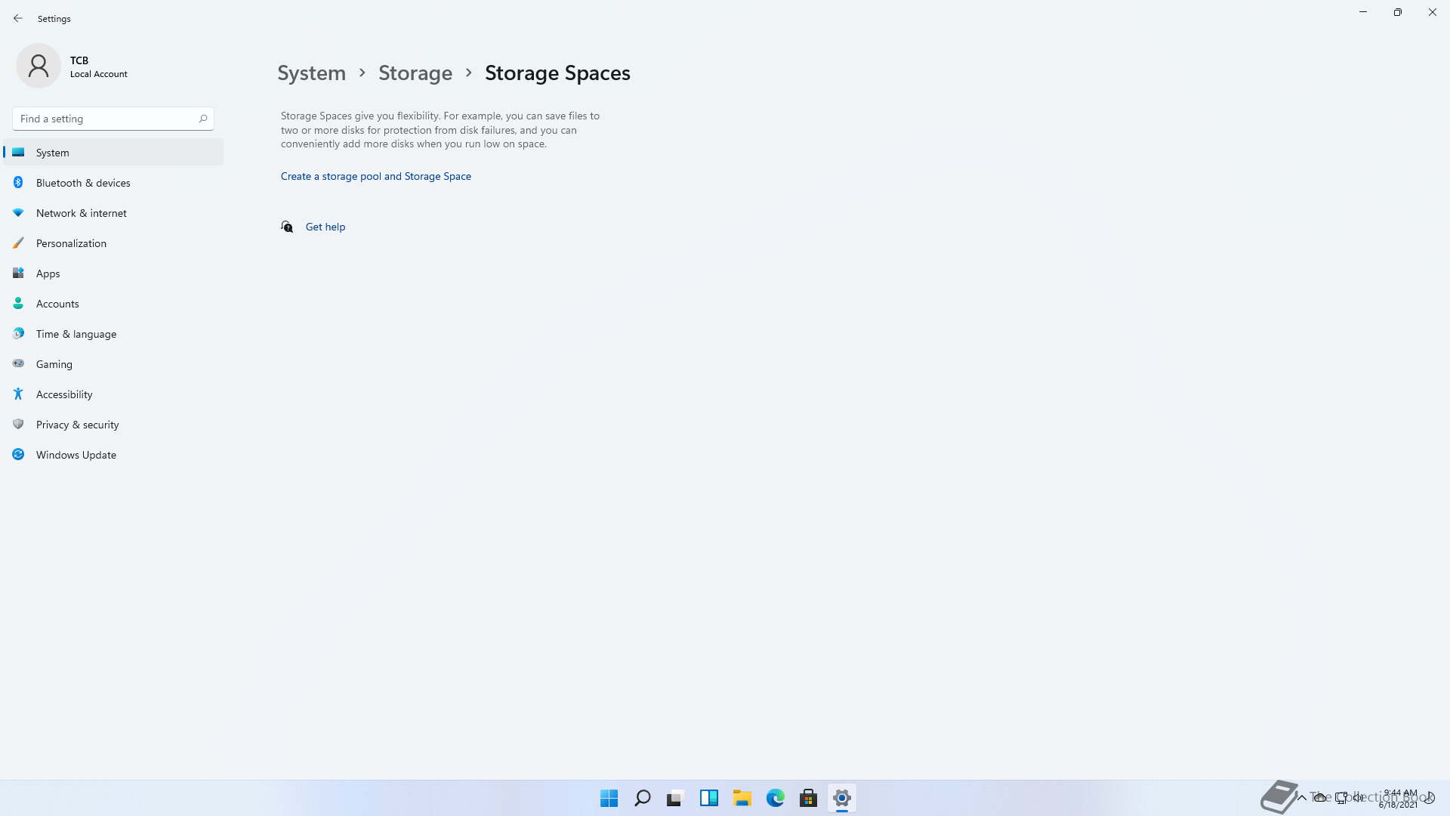
Task: Go to Personalization settings
Action: [113, 243]
